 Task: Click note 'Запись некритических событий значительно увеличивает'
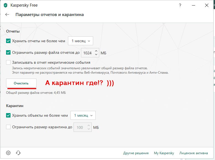tap(80, 68)
